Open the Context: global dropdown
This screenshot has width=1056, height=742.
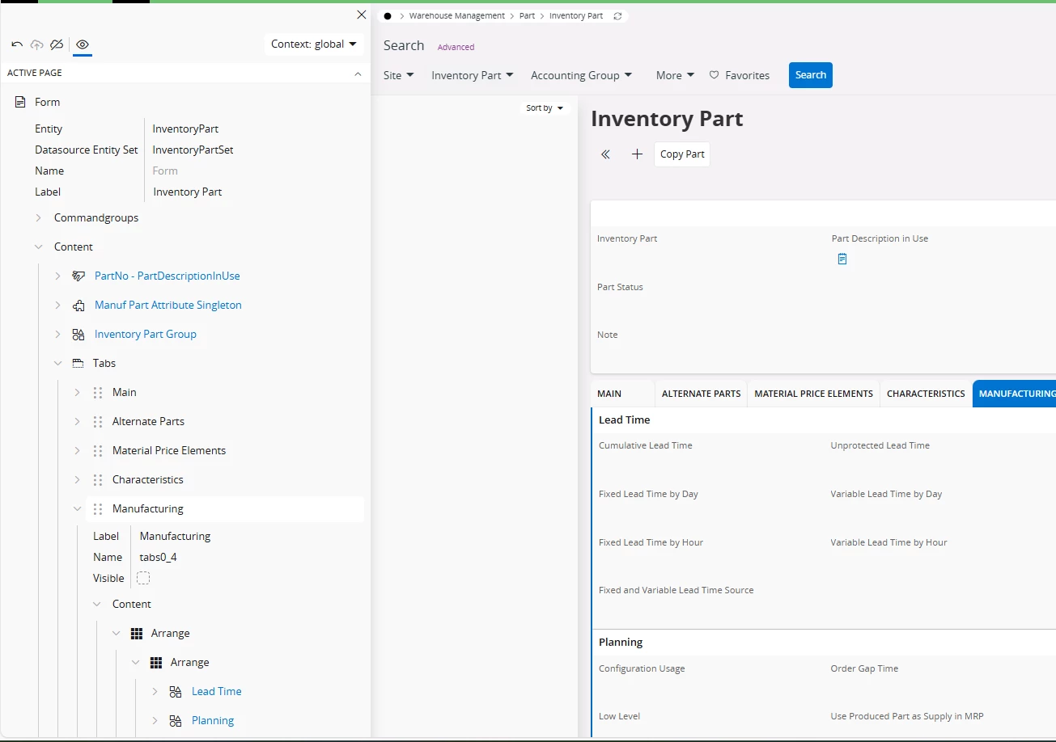pyautogui.click(x=314, y=44)
